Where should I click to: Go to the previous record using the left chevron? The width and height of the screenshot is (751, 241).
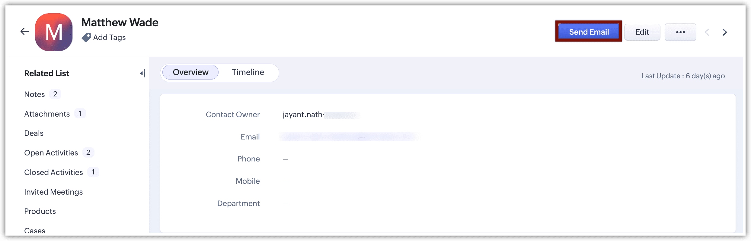click(707, 32)
